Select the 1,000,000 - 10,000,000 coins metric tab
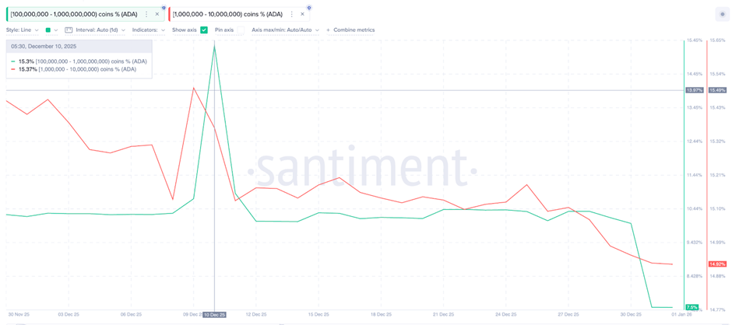Image resolution: width=732 pixels, height=325 pixels. click(x=227, y=14)
